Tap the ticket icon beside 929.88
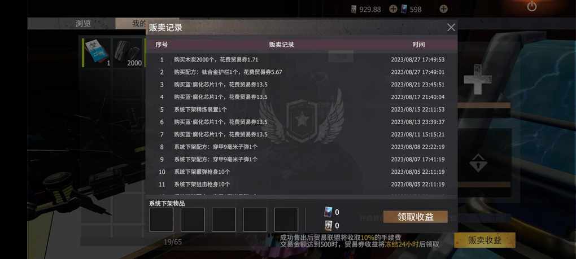The height and width of the screenshot is (259, 576). (x=354, y=9)
